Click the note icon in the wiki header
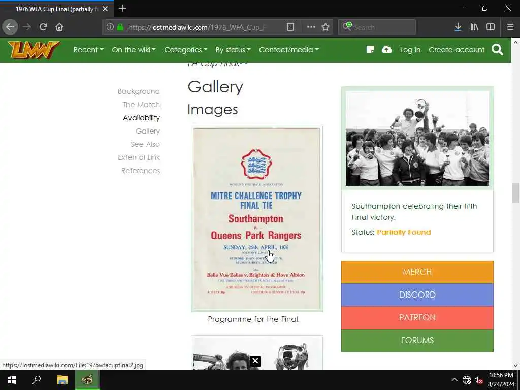Image resolution: width=520 pixels, height=390 pixels. pyautogui.click(x=370, y=50)
